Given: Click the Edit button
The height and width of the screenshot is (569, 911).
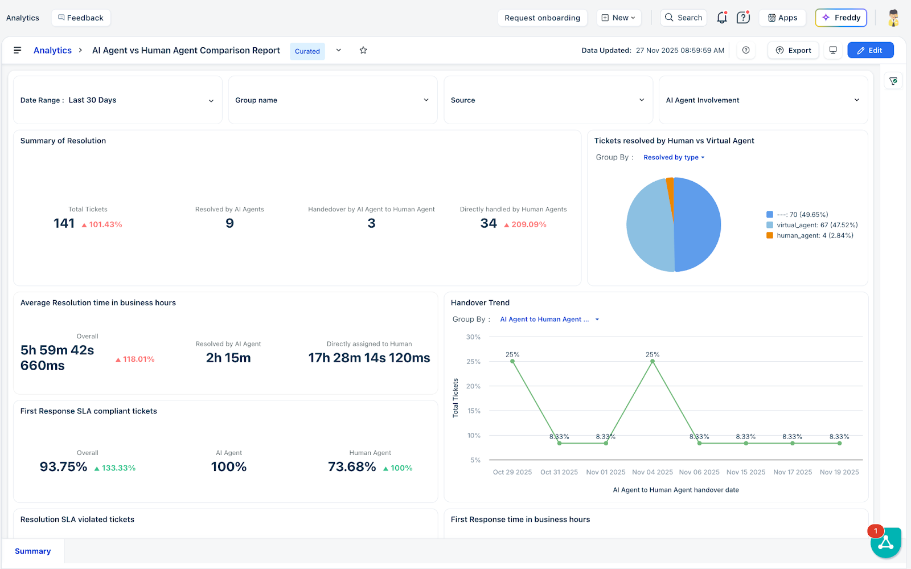Looking at the screenshot, I should (871, 50).
